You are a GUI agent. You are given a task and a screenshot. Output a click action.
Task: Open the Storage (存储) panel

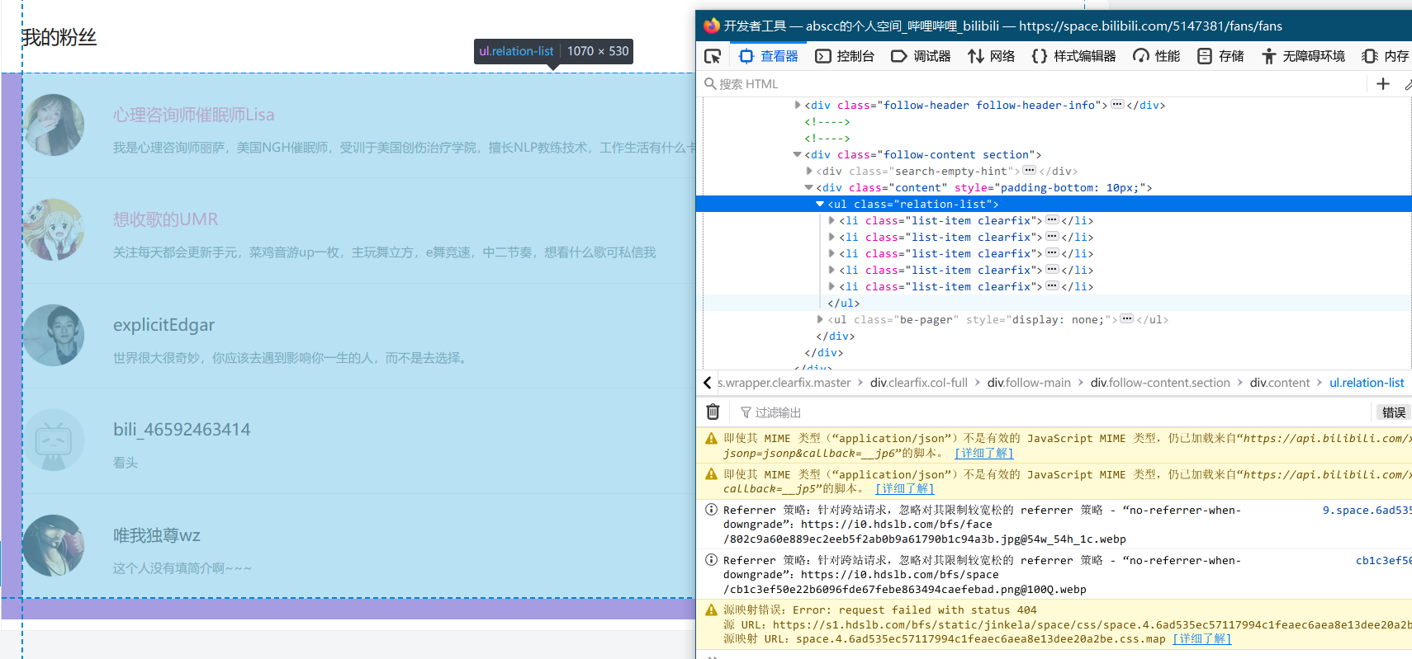pos(1220,56)
